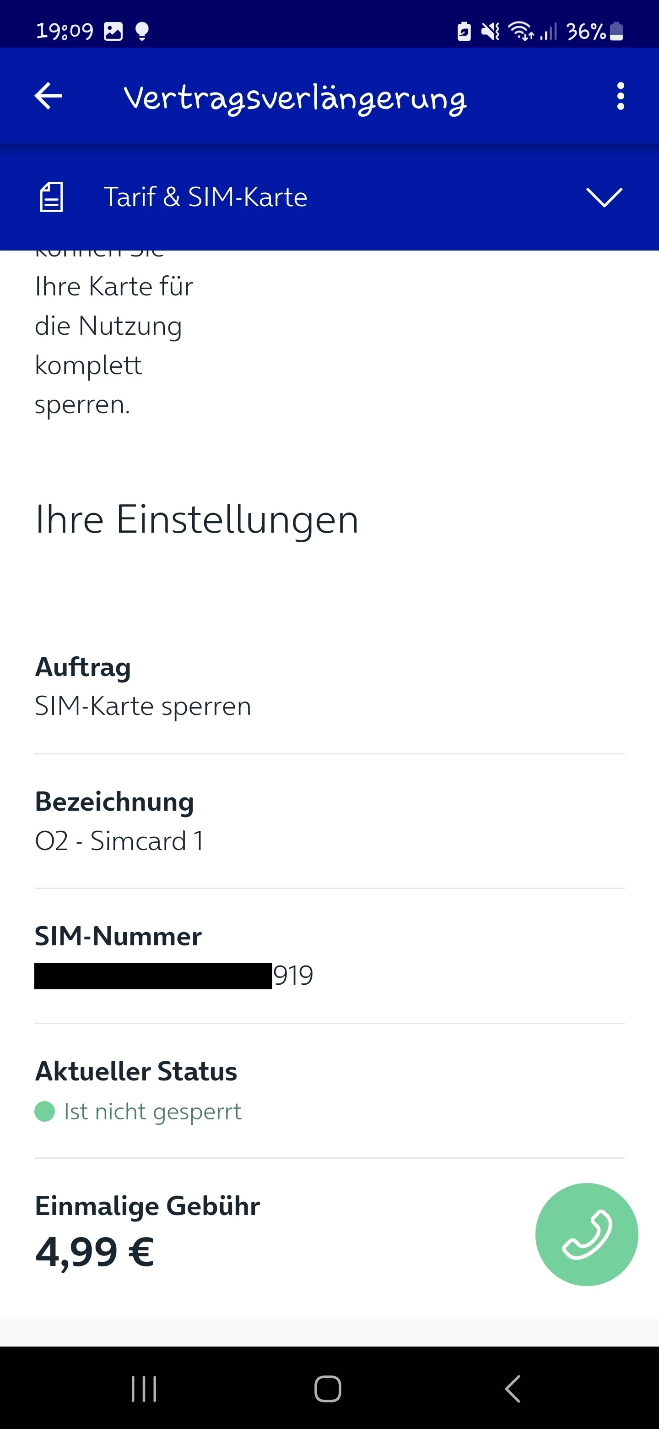
Task: Tap the document icon beside Tarif & SIM-Karte
Action: (x=52, y=197)
